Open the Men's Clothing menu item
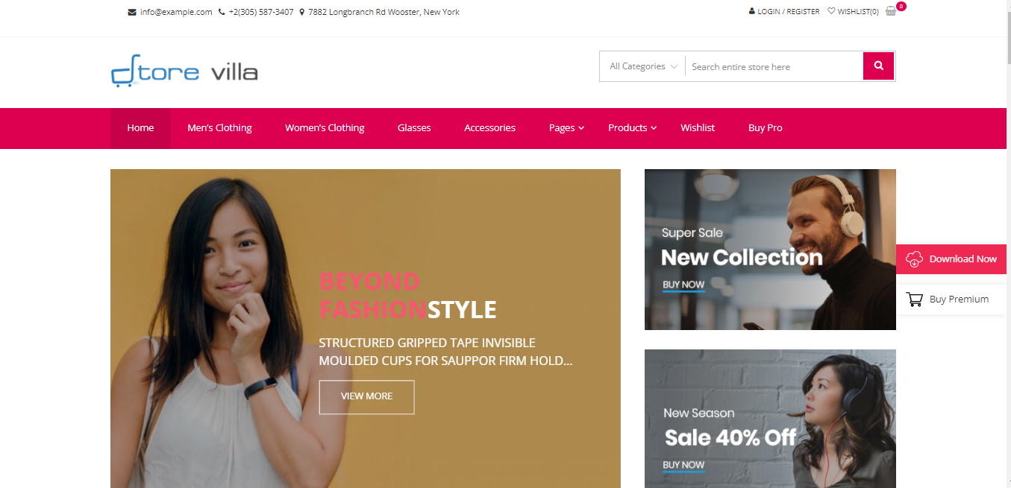This screenshot has width=1011, height=488. pyautogui.click(x=219, y=128)
